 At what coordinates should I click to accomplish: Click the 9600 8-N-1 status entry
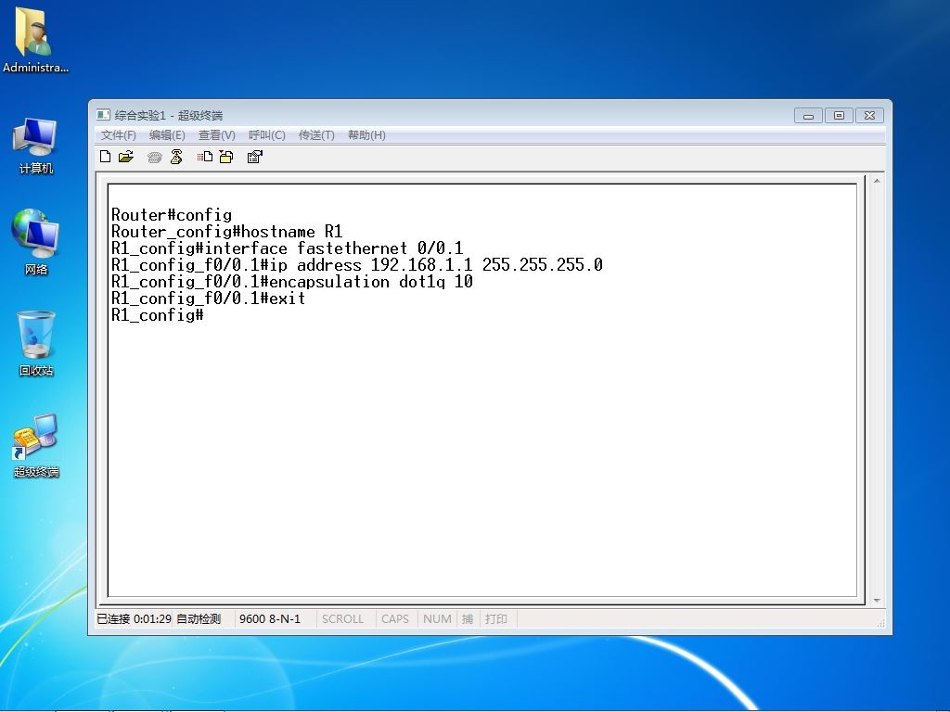coord(270,618)
